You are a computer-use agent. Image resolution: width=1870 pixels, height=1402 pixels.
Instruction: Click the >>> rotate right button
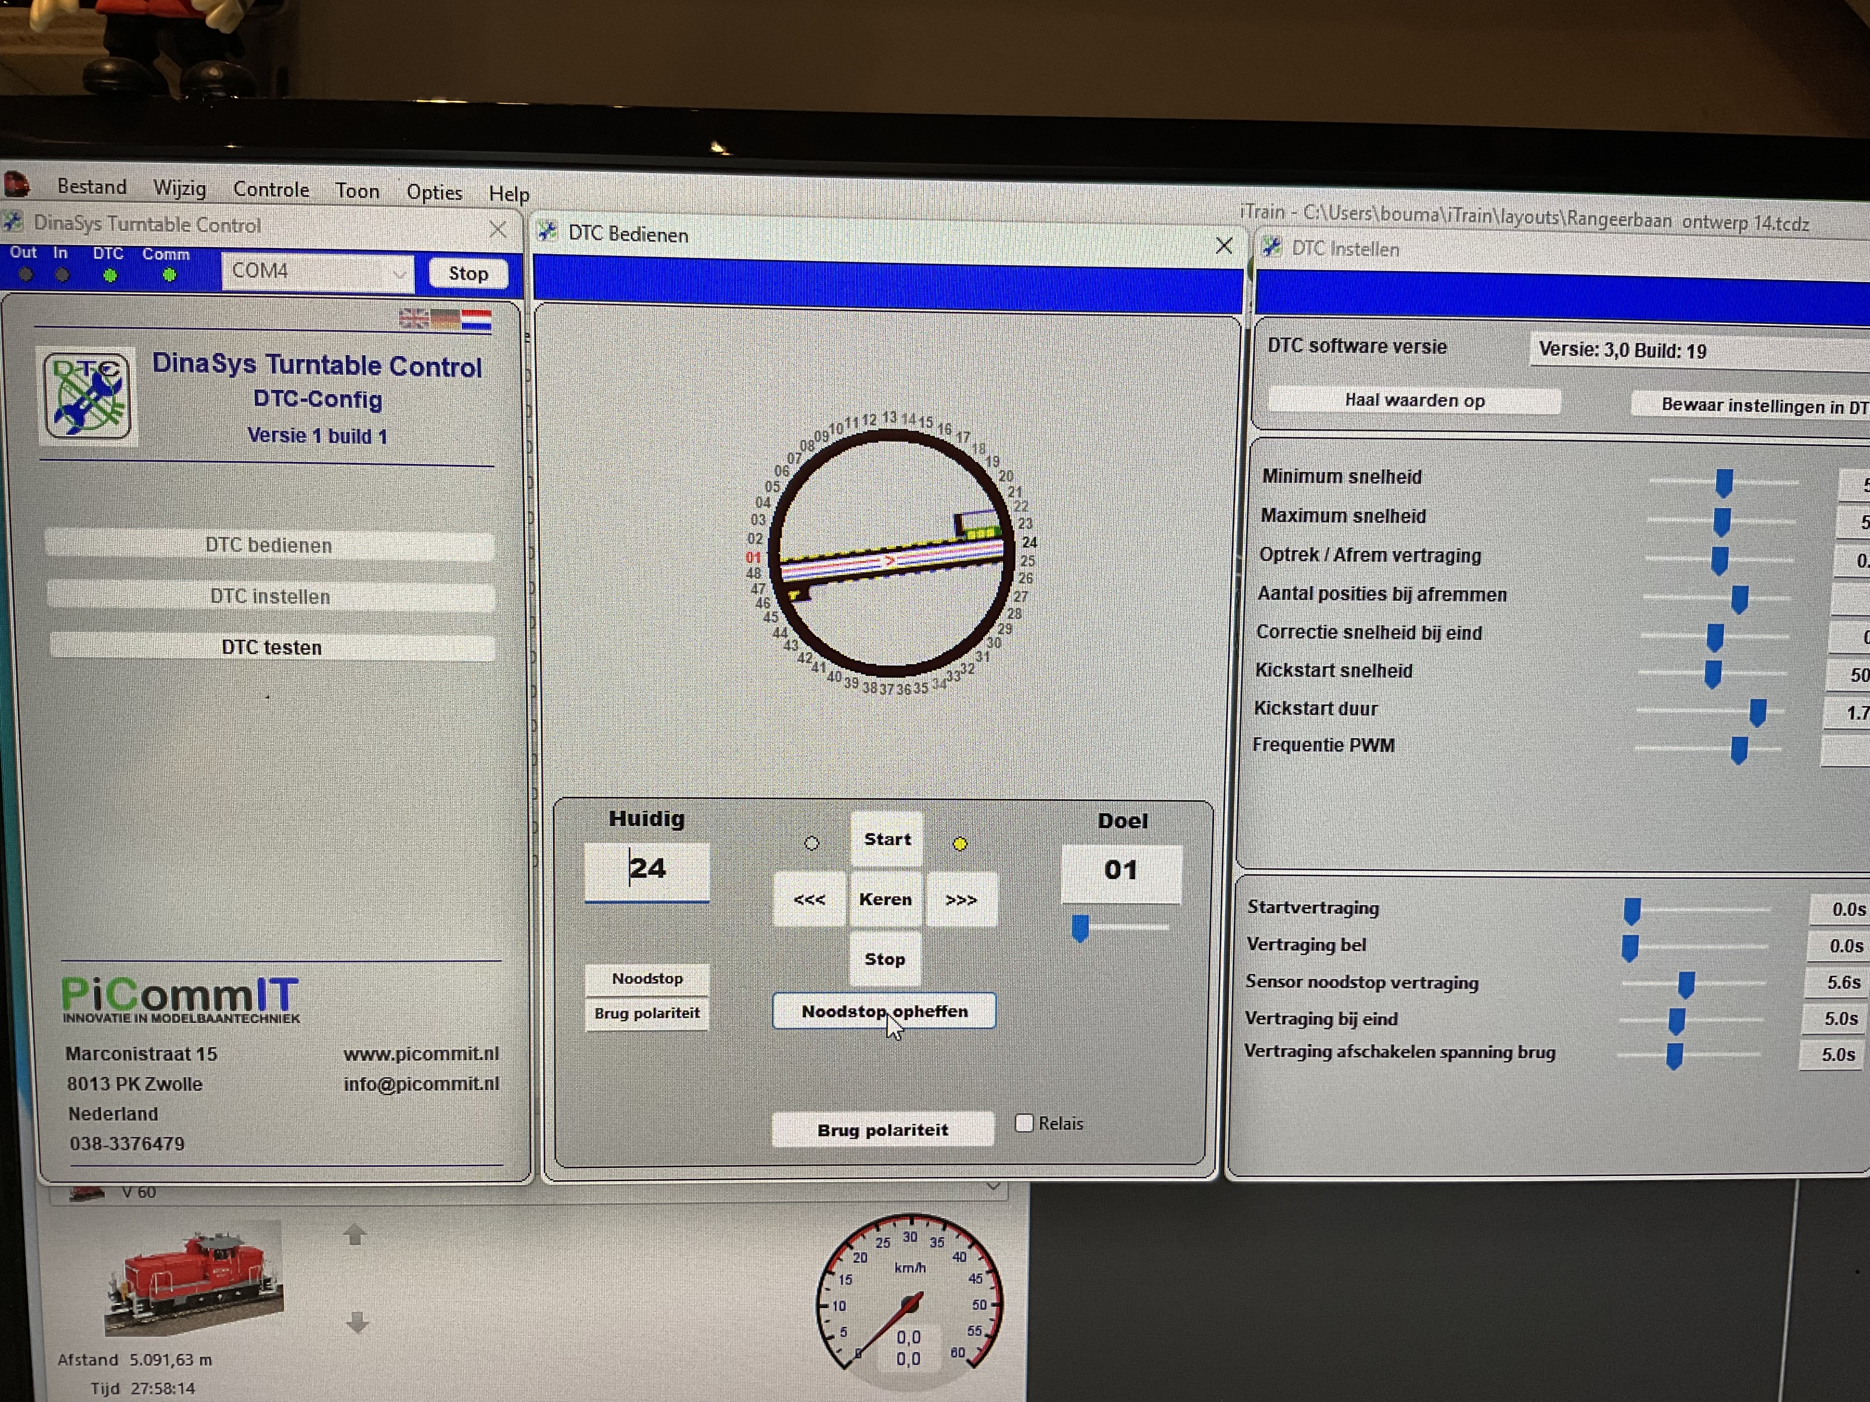[x=961, y=900]
